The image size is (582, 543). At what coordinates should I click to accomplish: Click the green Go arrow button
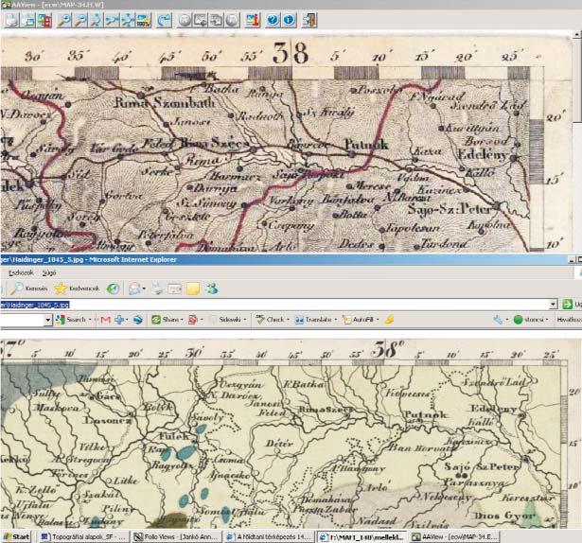[567, 305]
